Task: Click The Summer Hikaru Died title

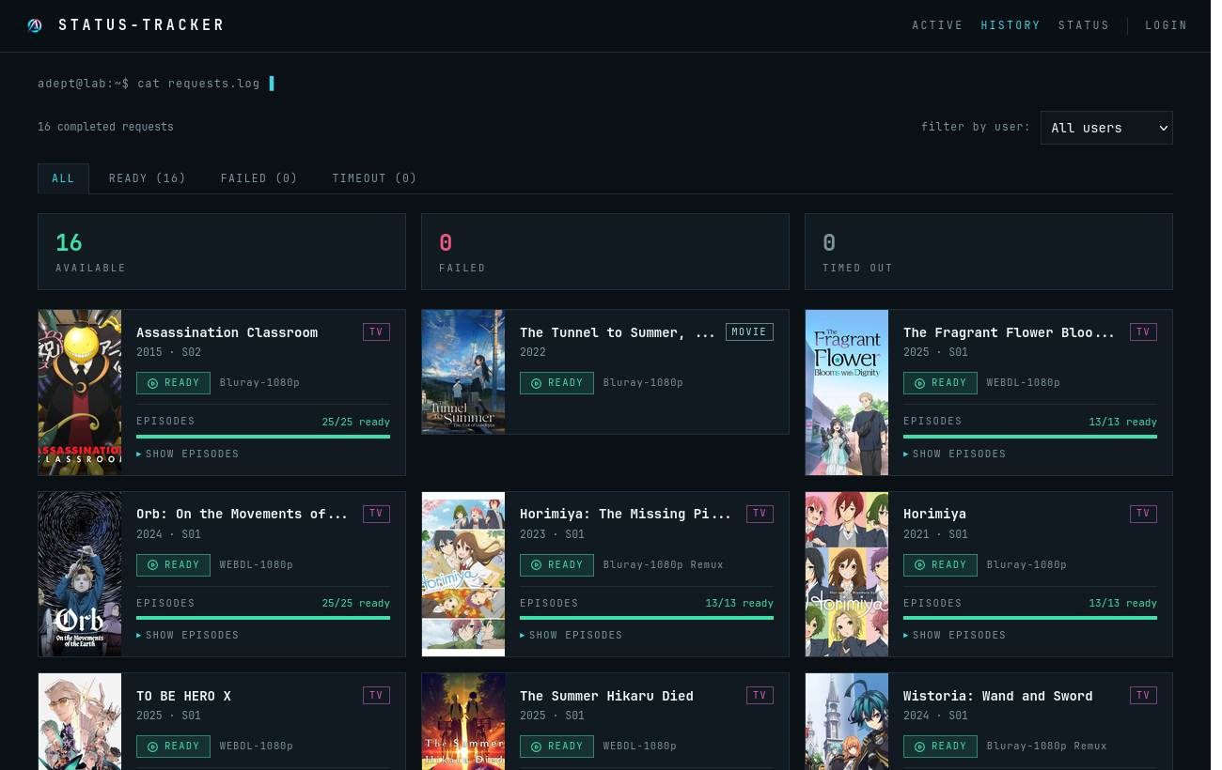Action: [606, 696]
